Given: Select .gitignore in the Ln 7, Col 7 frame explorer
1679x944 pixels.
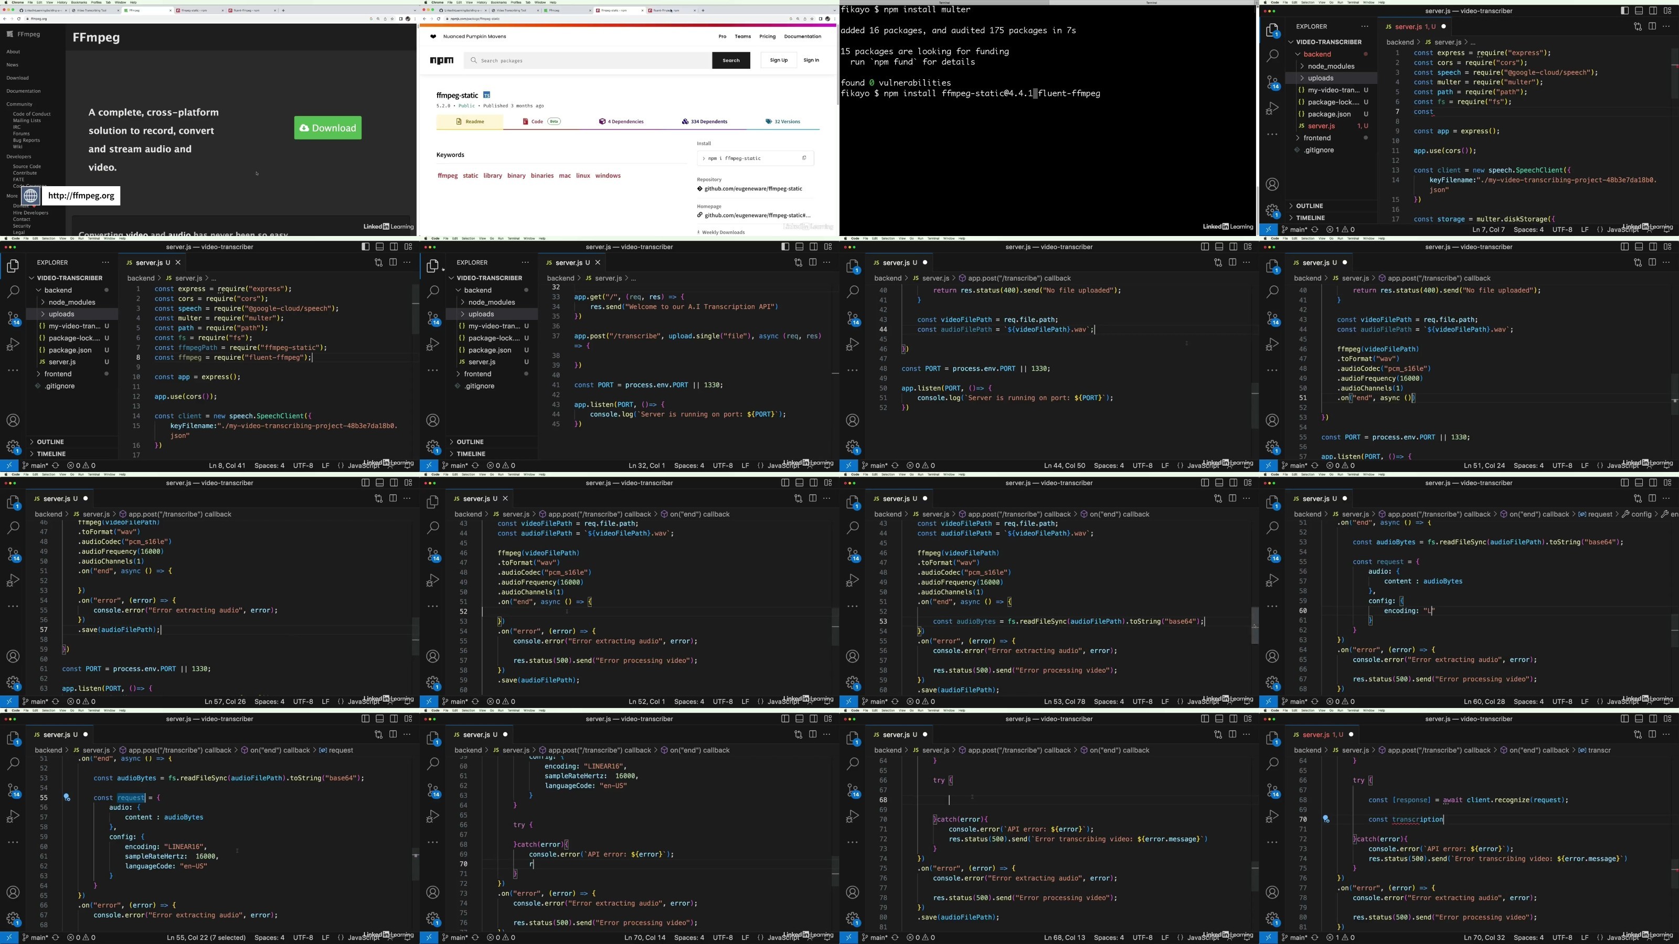Looking at the screenshot, I should pos(1332,151).
